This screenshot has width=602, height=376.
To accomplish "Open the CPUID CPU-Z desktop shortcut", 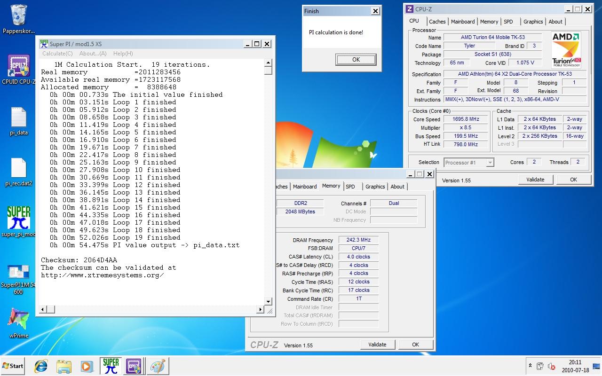I will 19,69.
